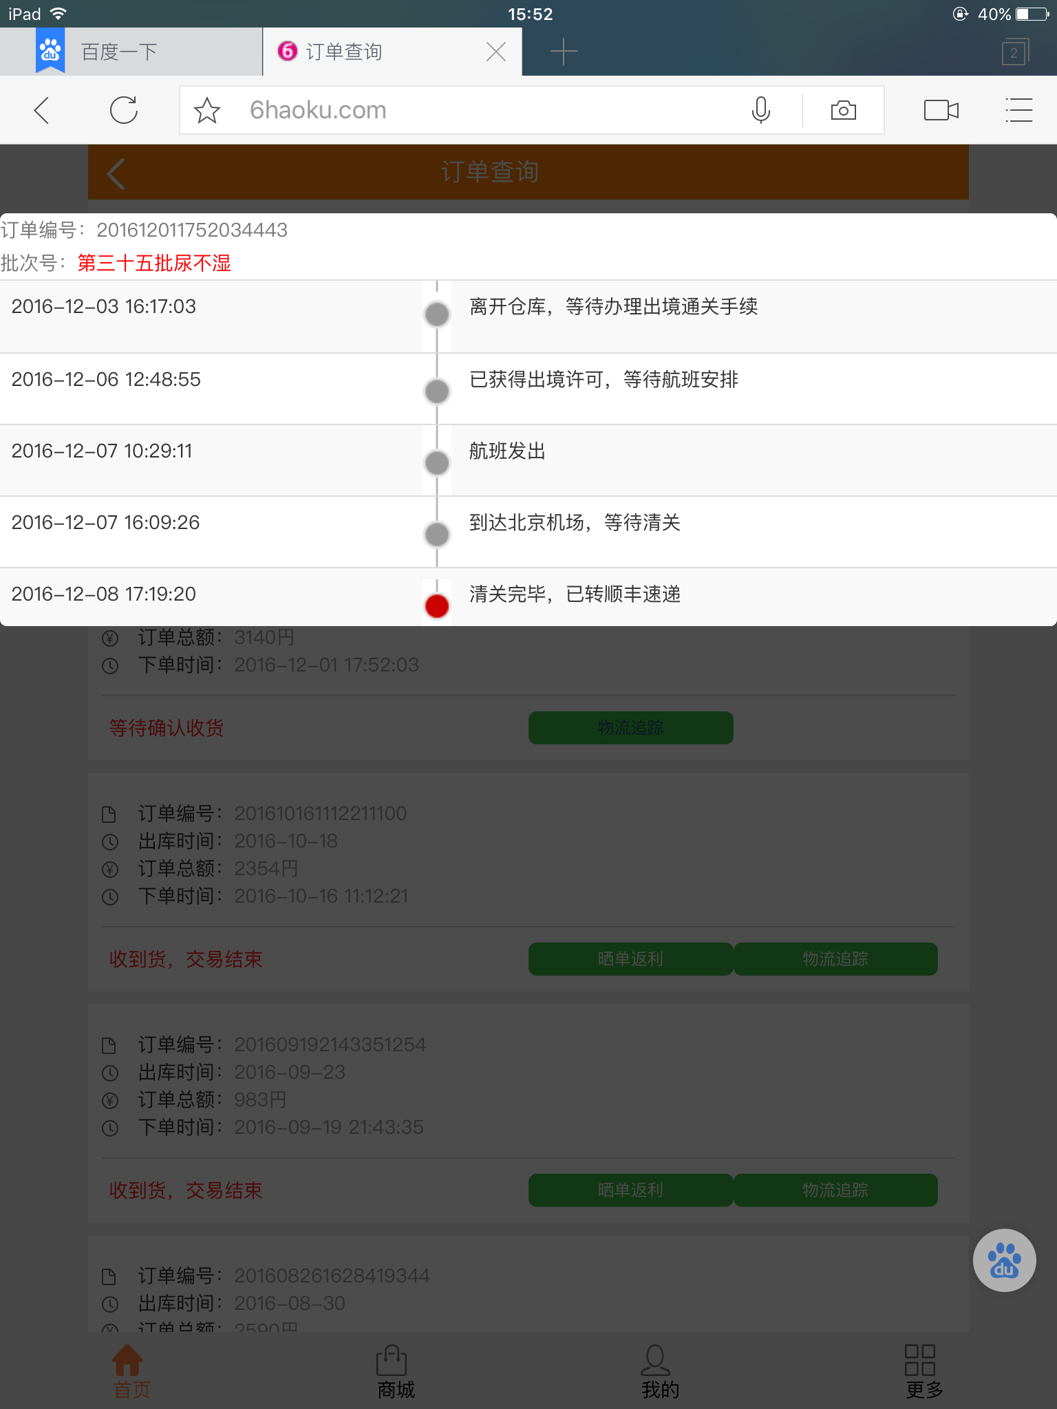Tap the rotation lock icon in status bar
Viewport: 1057px width, 1409px height.
[x=960, y=14]
